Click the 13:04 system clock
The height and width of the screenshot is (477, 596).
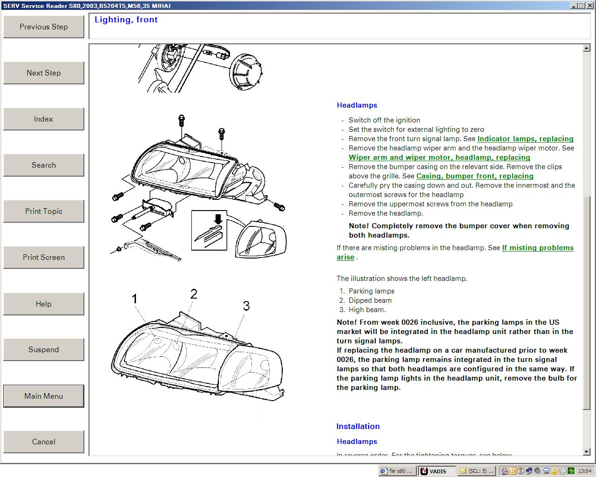tap(585, 471)
